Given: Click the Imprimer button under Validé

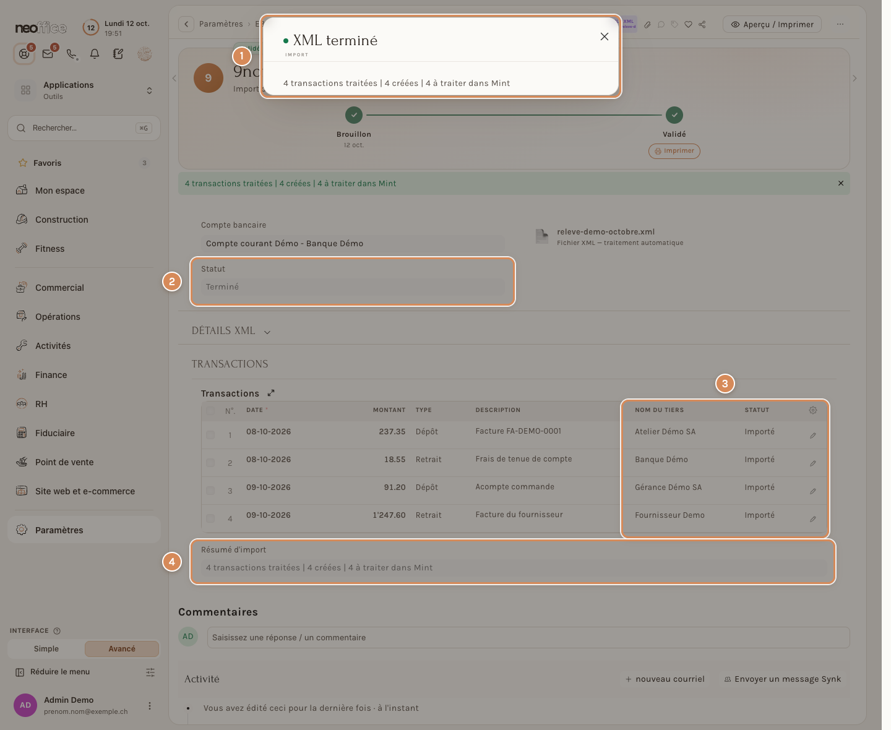Looking at the screenshot, I should pos(674,151).
